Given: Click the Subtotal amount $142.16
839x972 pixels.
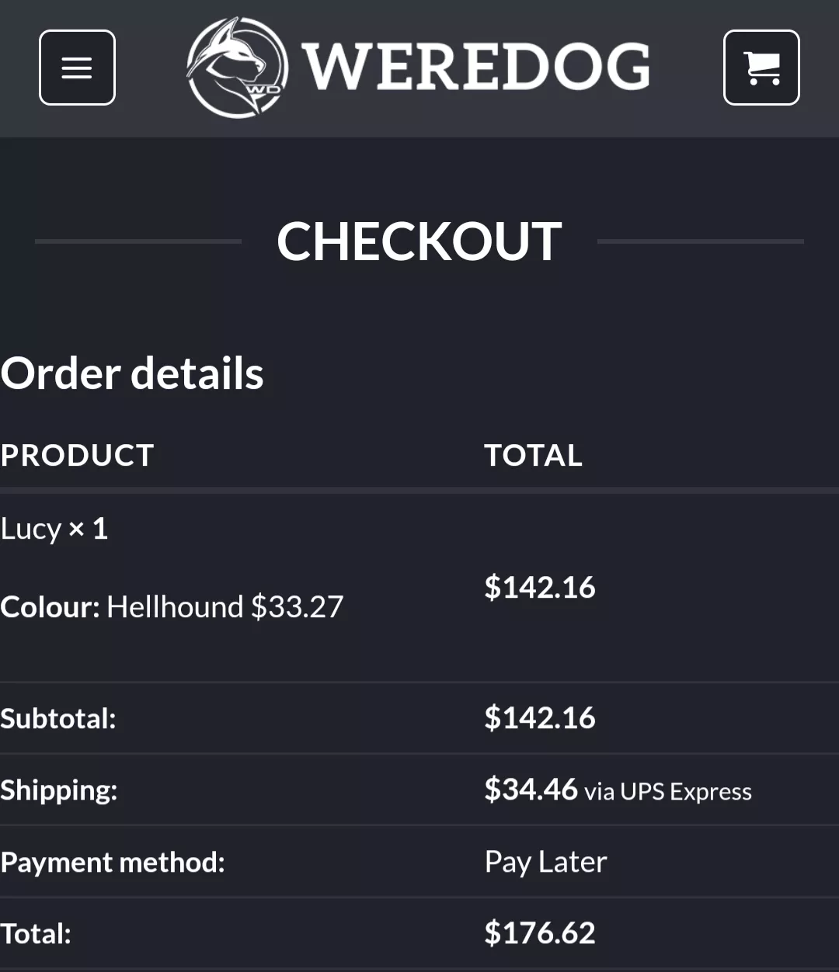Looking at the screenshot, I should point(539,717).
